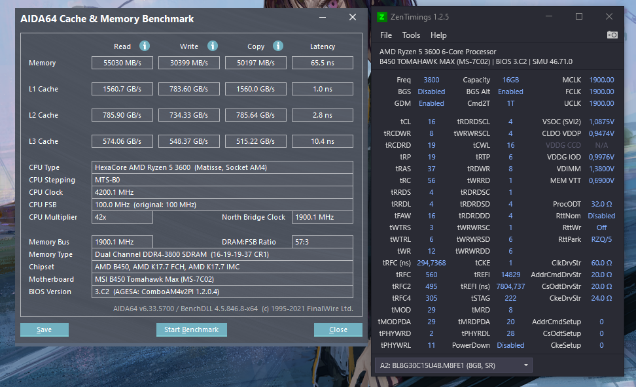Screen dimensions: 636x387
Task: Click the tRC value 56 in ZenTimings
Action: pyautogui.click(x=431, y=180)
